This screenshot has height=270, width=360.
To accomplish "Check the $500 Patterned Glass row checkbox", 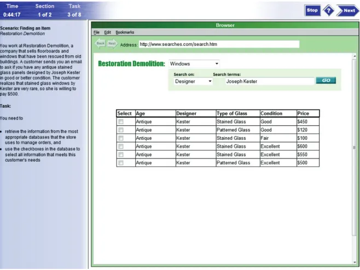I will [121, 163].
